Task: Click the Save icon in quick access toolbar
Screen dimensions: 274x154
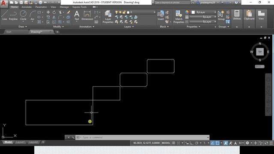Action: pos(21,3)
